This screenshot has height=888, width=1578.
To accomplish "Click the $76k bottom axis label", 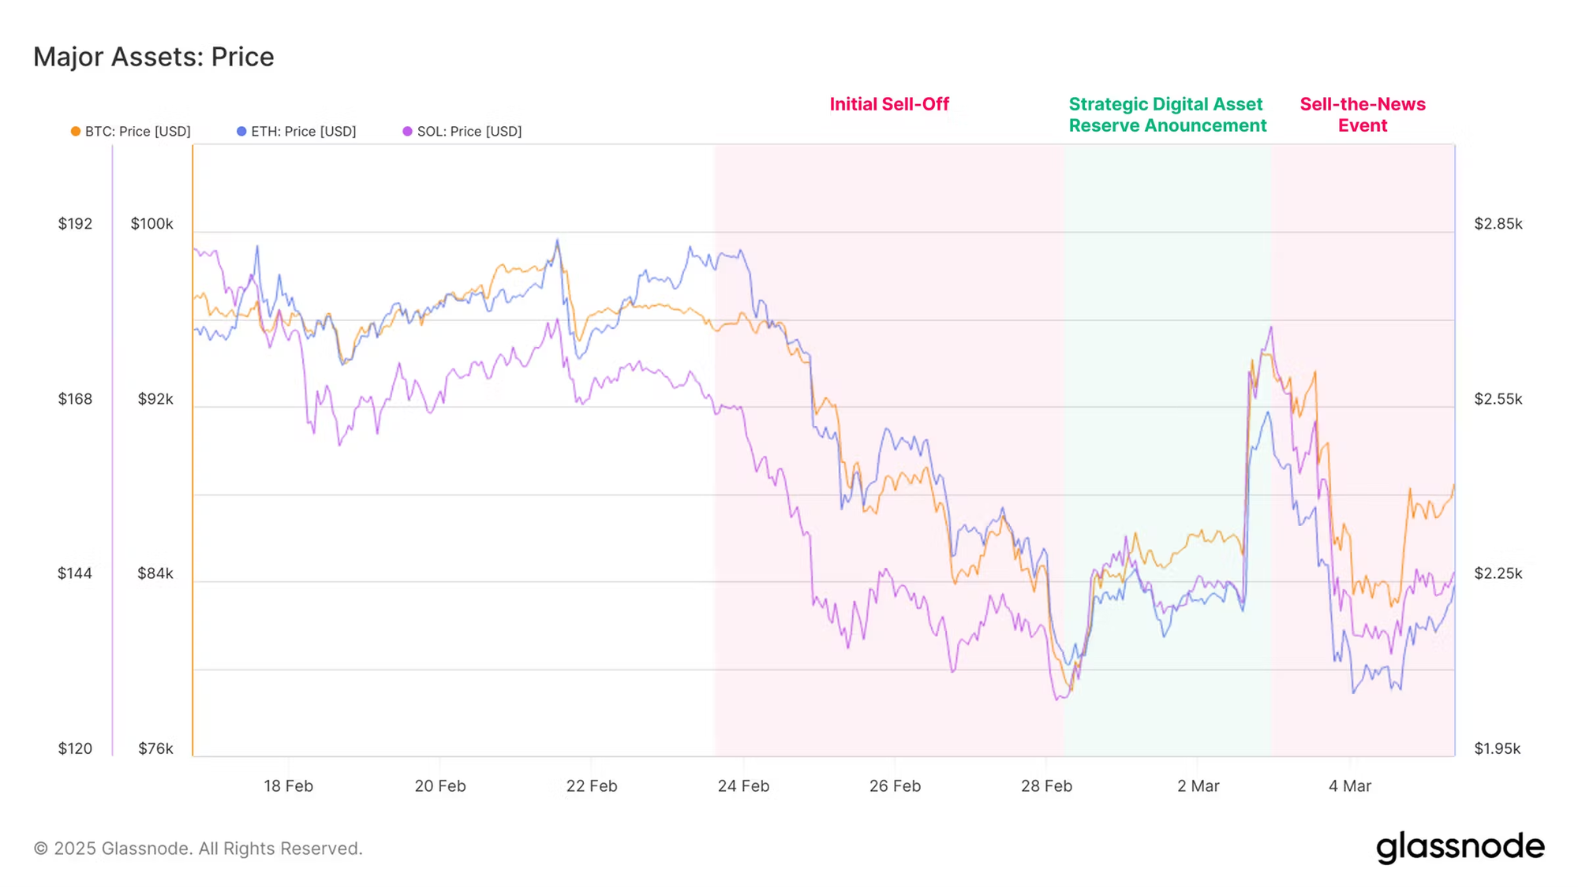I will pos(155,748).
